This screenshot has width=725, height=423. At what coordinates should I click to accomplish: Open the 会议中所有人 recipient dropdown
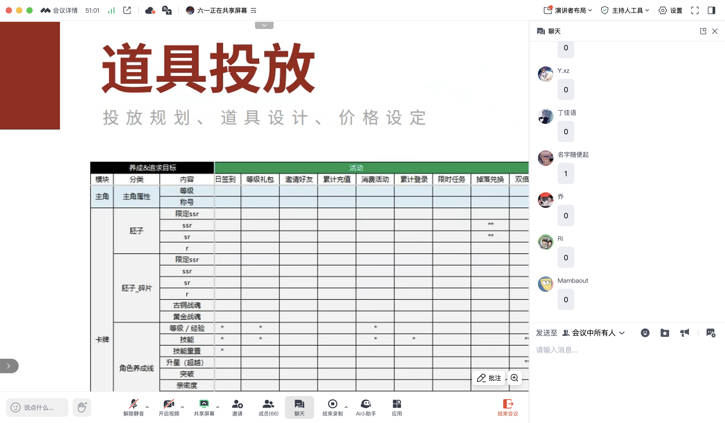point(594,333)
